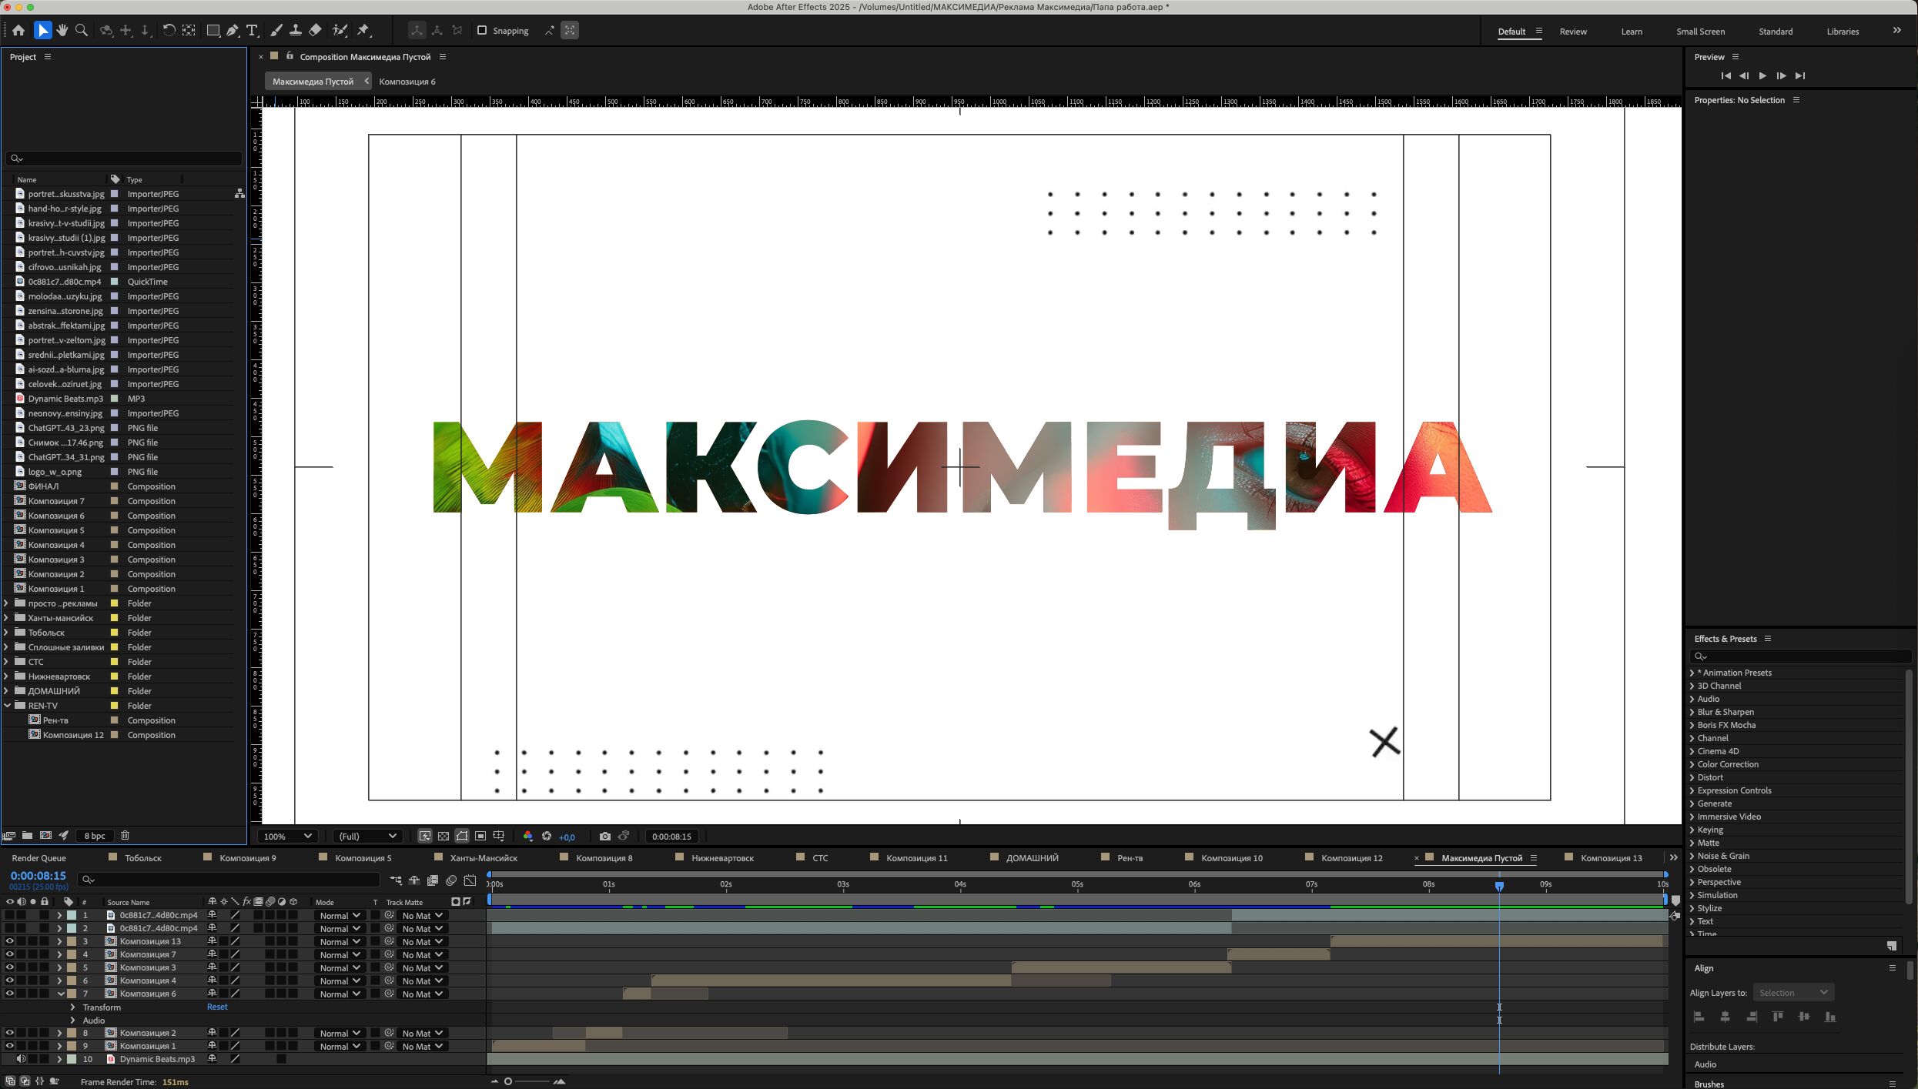Expand the Тобольск folder
Viewport: 1918px width, 1089px height.
7,633
